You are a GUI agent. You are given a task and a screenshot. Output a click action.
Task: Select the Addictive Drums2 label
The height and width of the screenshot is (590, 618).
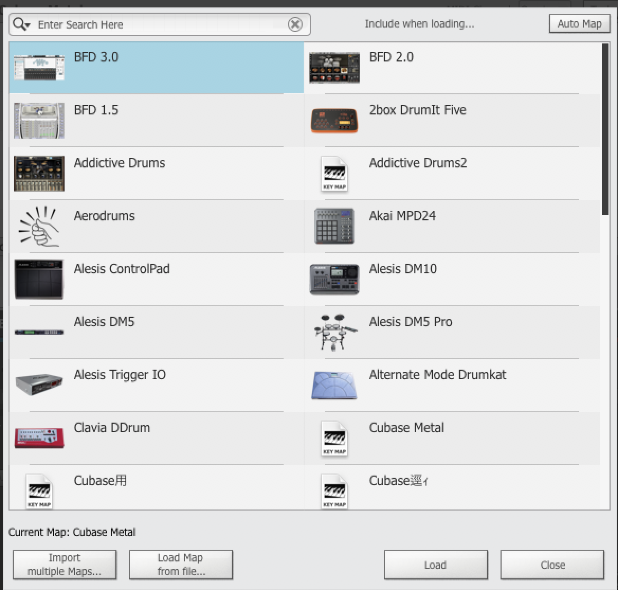418,163
